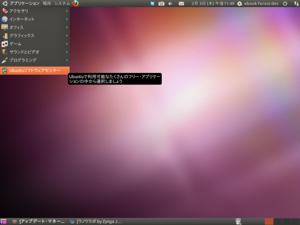Screen dimensions: 300x225
Task: Select the highlighted orange workspace
Action: pos(269,221)
